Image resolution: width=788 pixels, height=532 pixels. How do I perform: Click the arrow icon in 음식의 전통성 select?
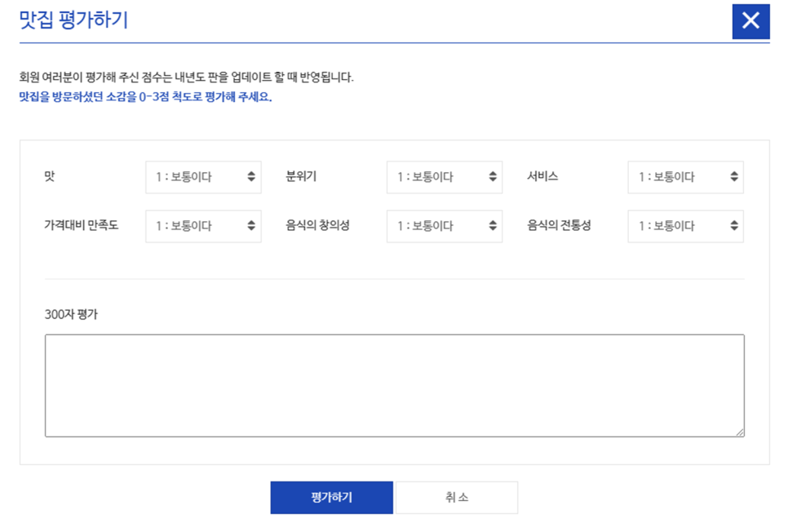(734, 226)
